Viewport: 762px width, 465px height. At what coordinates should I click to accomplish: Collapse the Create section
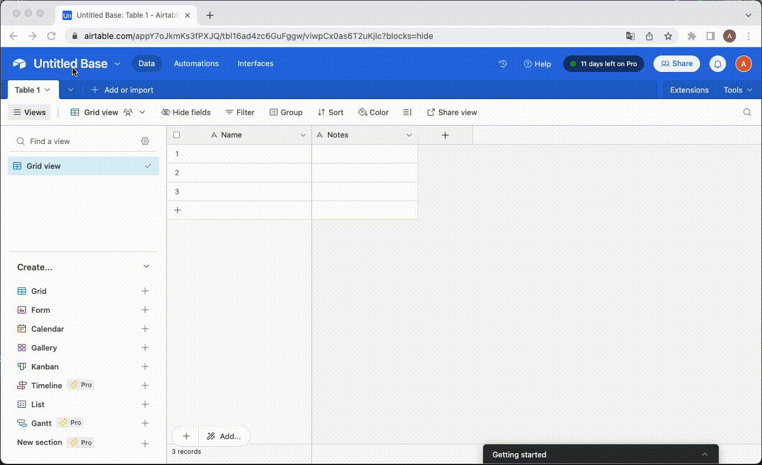point(146,267)
